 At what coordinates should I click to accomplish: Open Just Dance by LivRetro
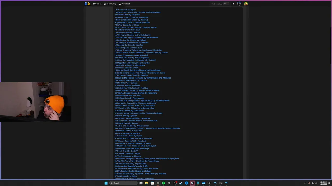[x=126, y=176]
